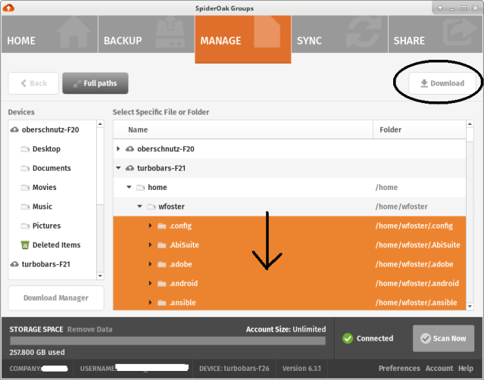The image size is (484, 380).
Task: Click the .android folder icon
Action: pos(161,283)
